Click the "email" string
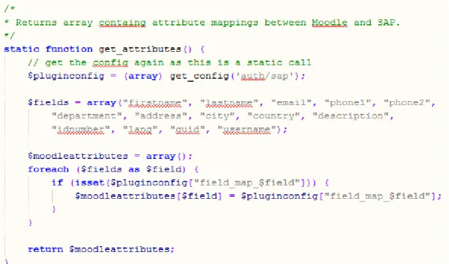Viewport: 449px width, 264px height. pyautogui.click(x=291, y=102)
